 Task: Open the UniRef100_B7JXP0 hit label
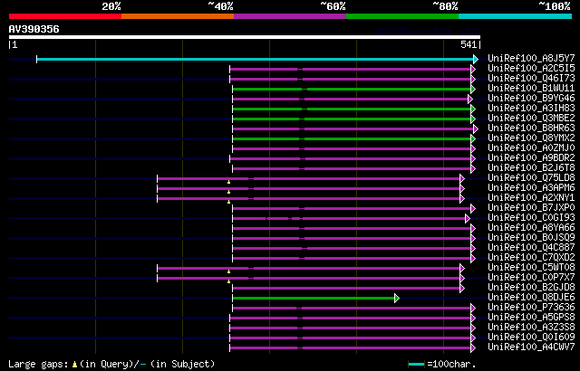[532, 208]
